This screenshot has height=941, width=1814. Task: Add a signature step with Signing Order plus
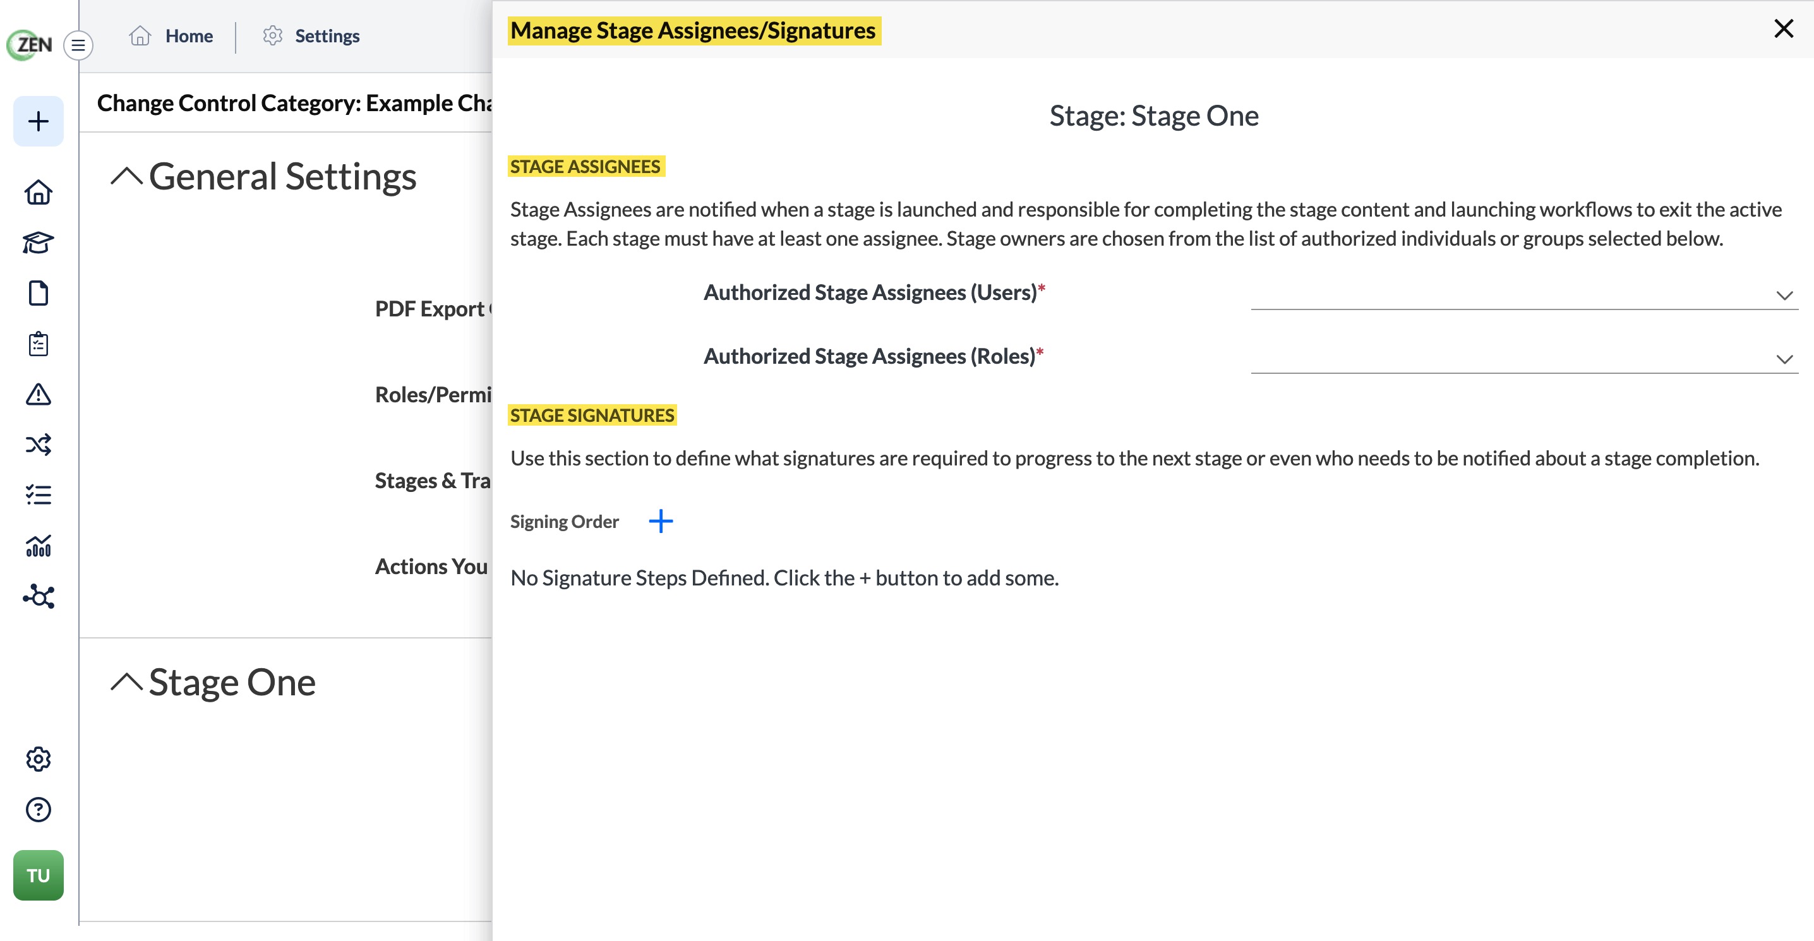pyautogui.click(x=661, y=521)
